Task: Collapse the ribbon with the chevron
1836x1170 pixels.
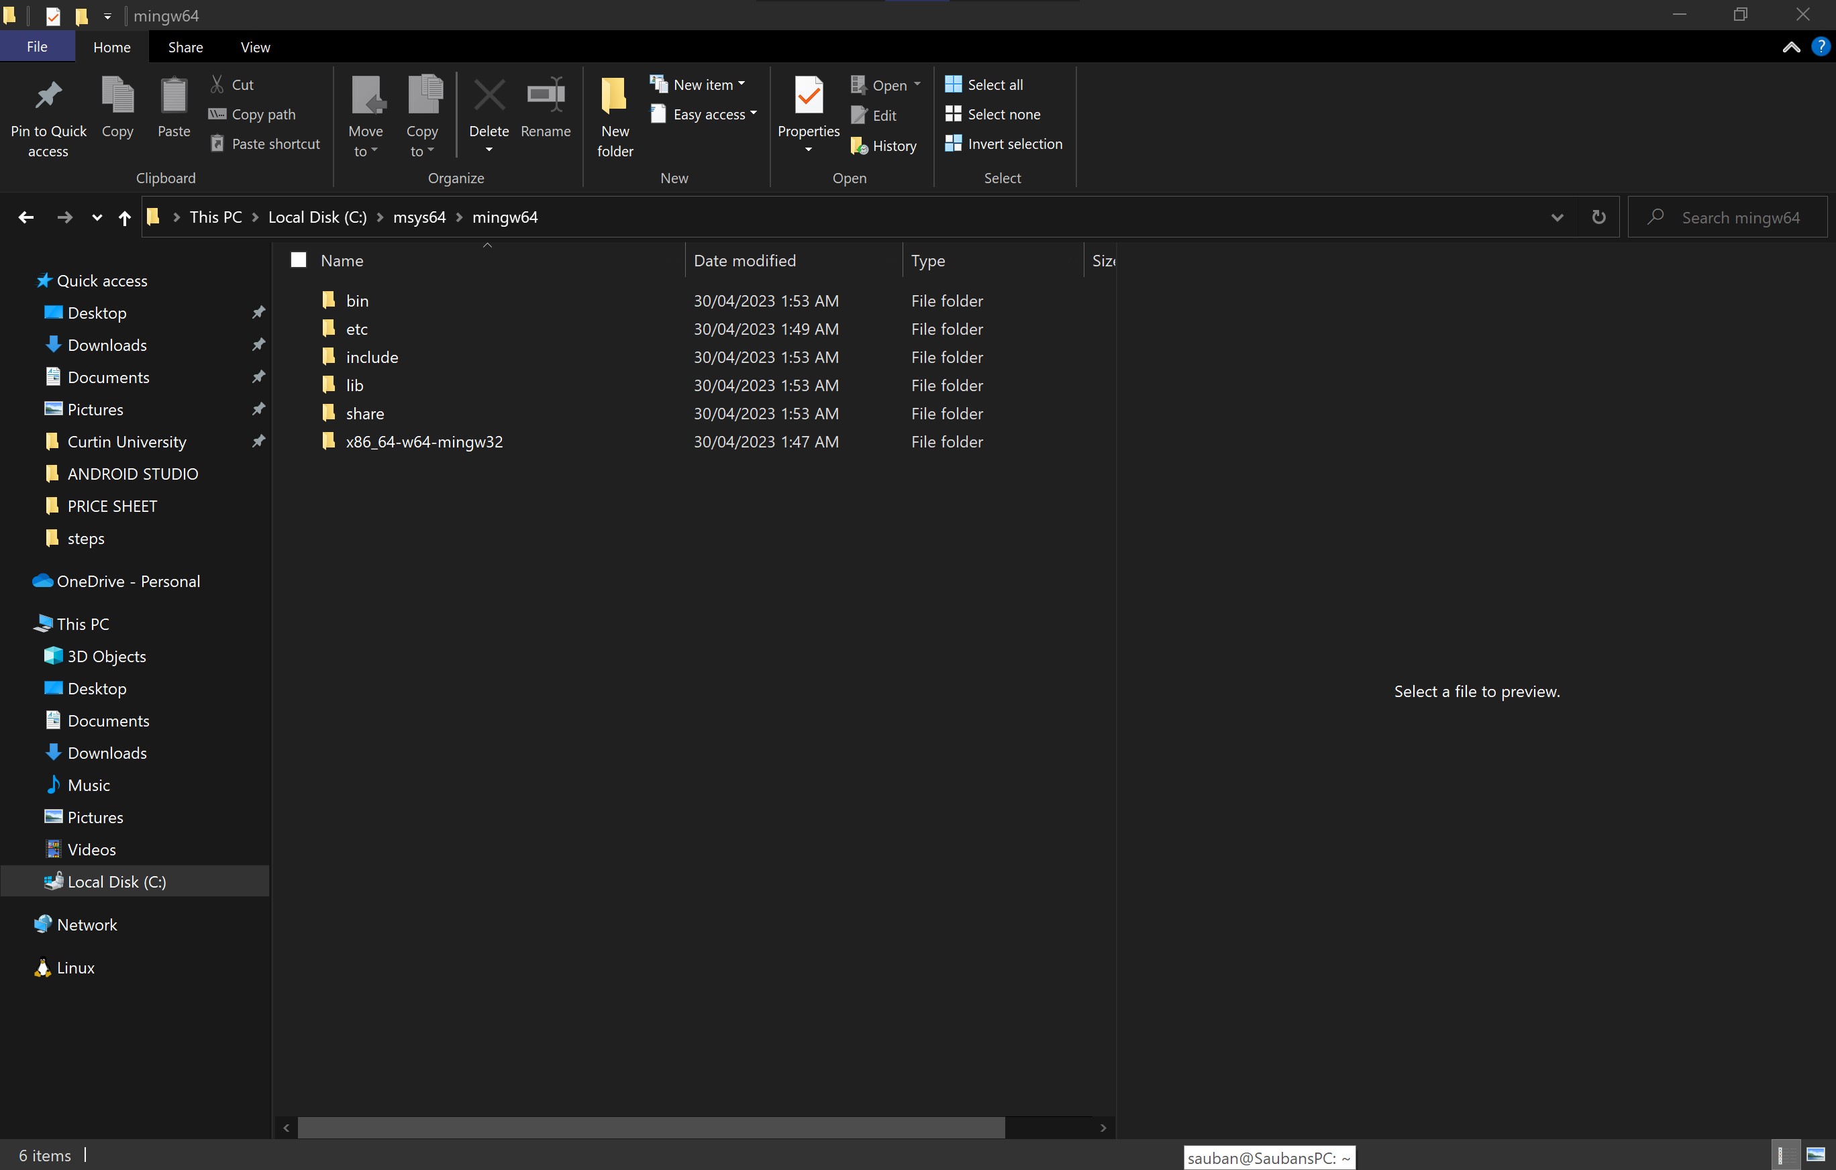Action: [x=1791, y=47]
